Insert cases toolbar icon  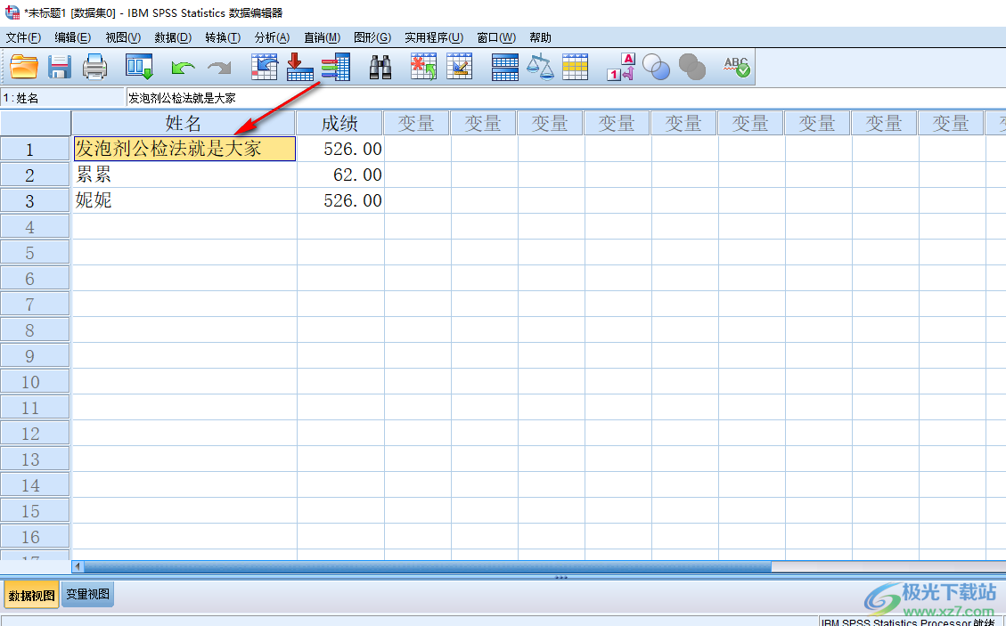click(x=423, y=67)
